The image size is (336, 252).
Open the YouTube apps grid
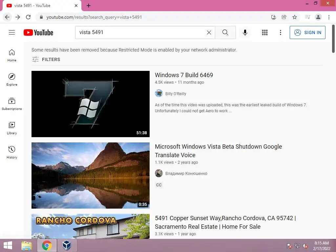coord(265,32)
